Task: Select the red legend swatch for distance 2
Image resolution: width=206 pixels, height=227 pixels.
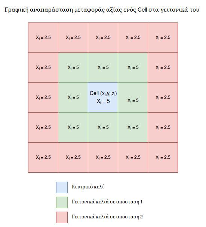Action: click(62, 217)
